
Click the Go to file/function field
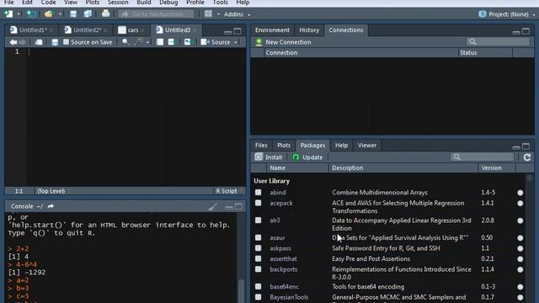pyautogui.click(x=157, y=14)
